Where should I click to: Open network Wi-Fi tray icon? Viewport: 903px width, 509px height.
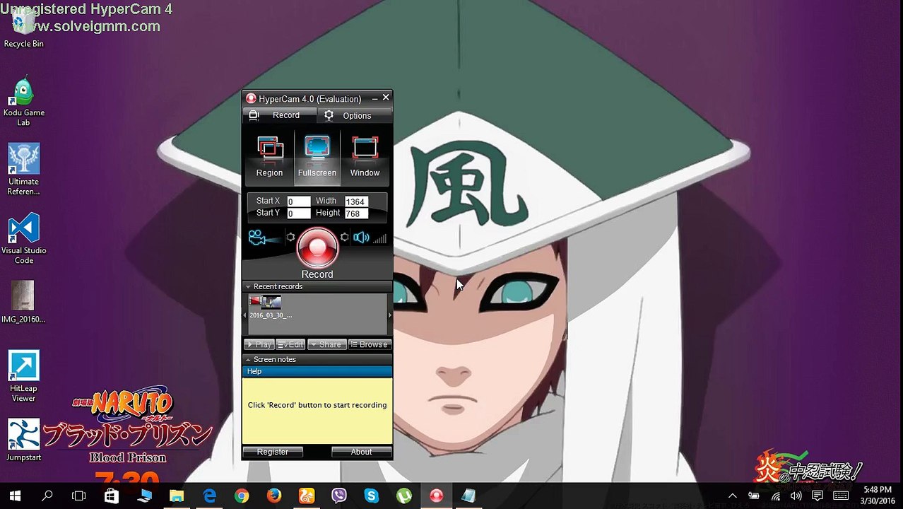point(776,496)
